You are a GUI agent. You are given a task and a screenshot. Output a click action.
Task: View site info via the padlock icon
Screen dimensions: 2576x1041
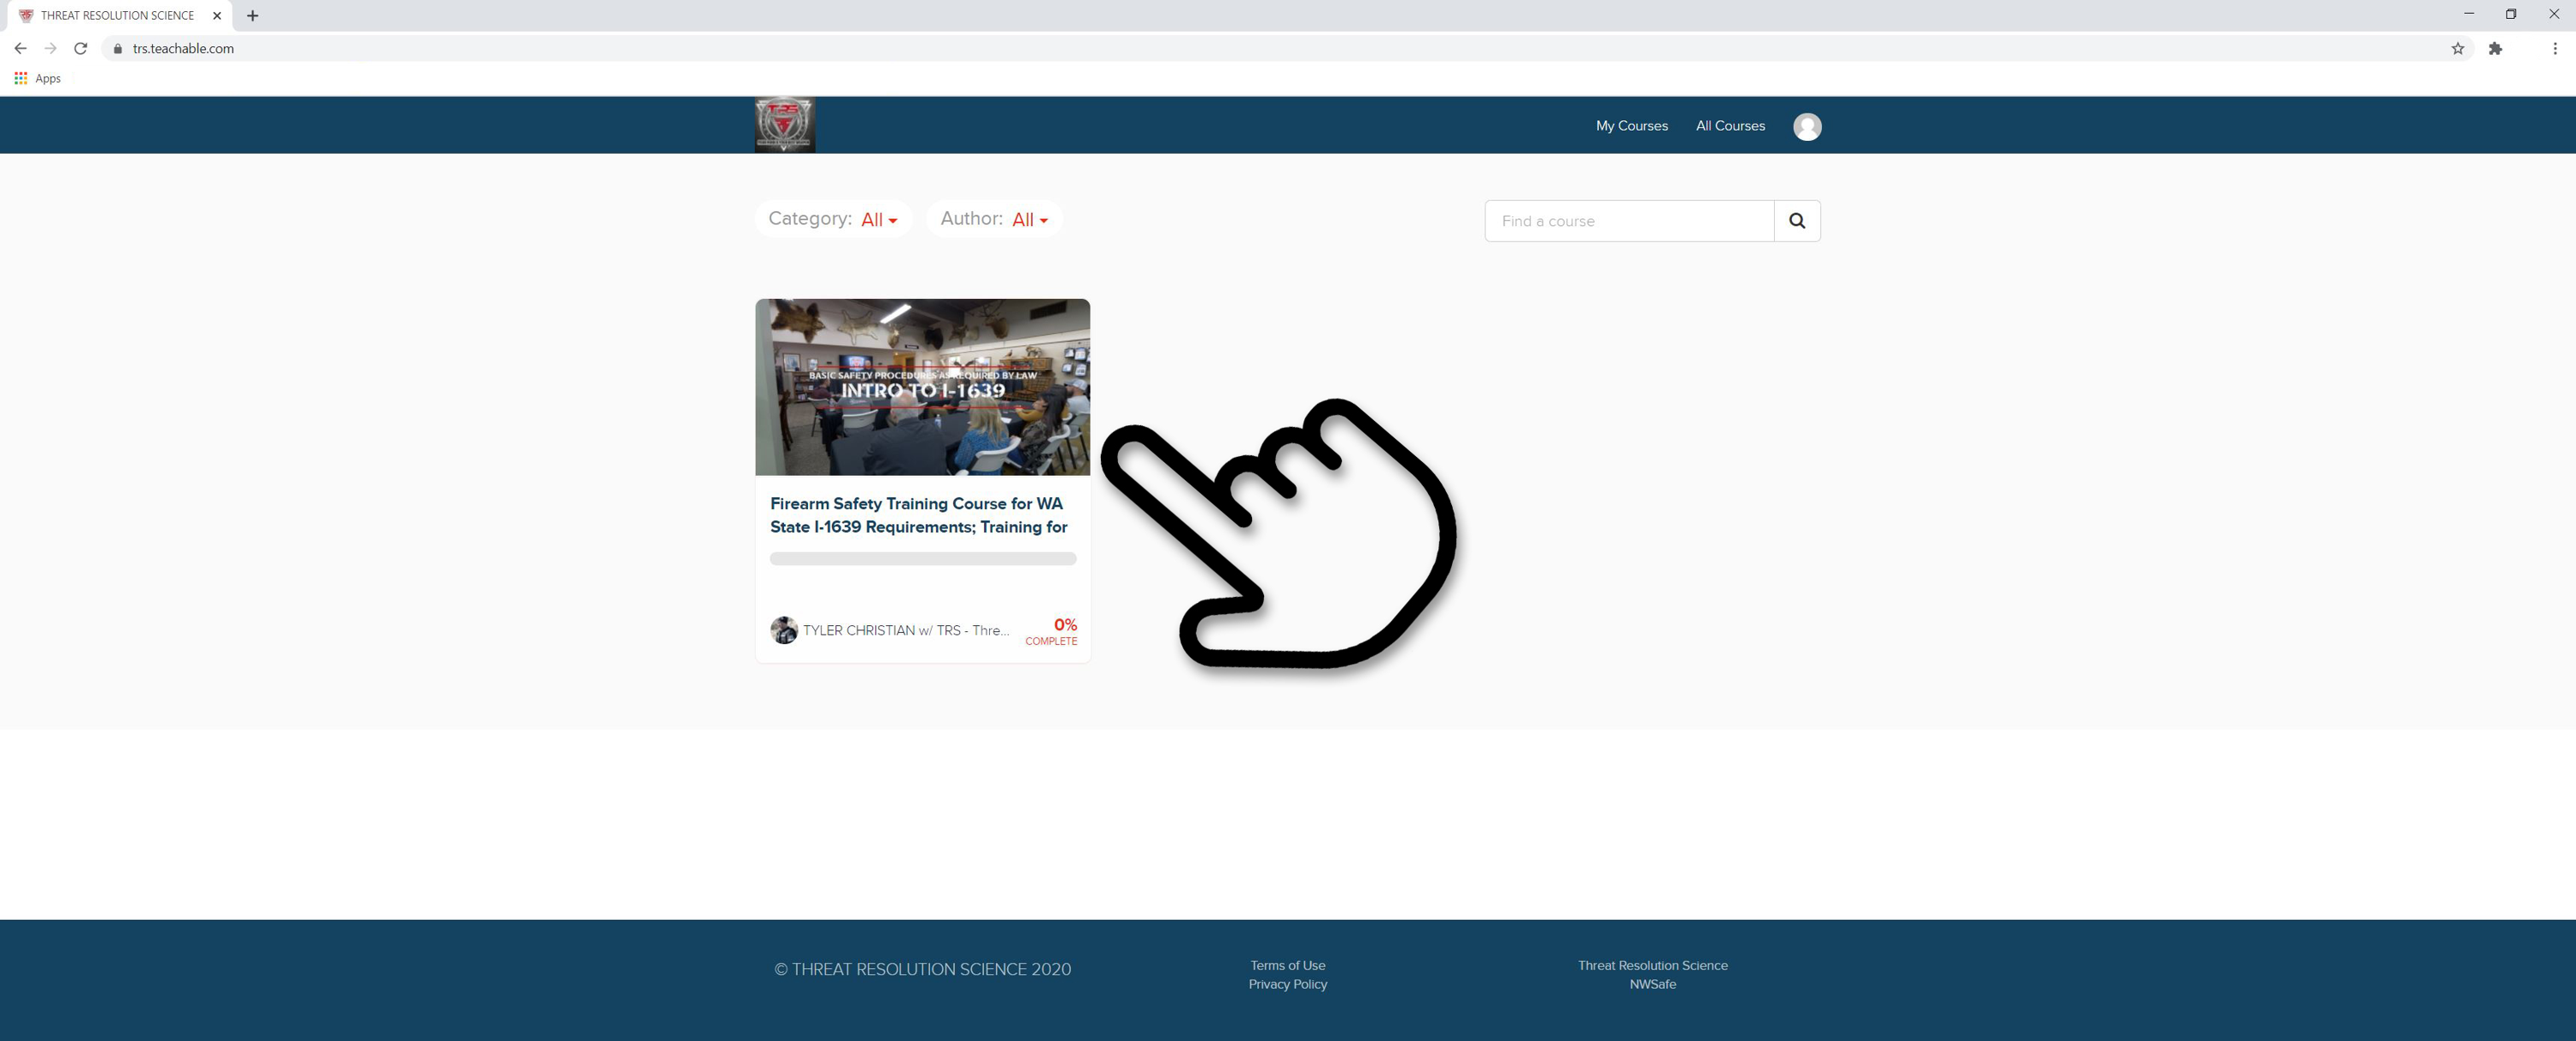[x=117, y=48]
